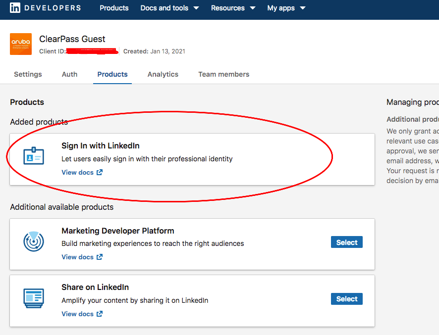Switch to the Settings tab

28,74
